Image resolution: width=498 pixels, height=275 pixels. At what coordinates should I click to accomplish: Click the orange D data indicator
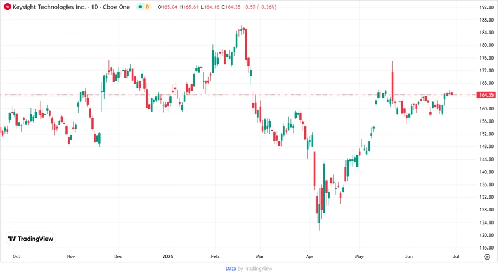[x=147, y=7]
